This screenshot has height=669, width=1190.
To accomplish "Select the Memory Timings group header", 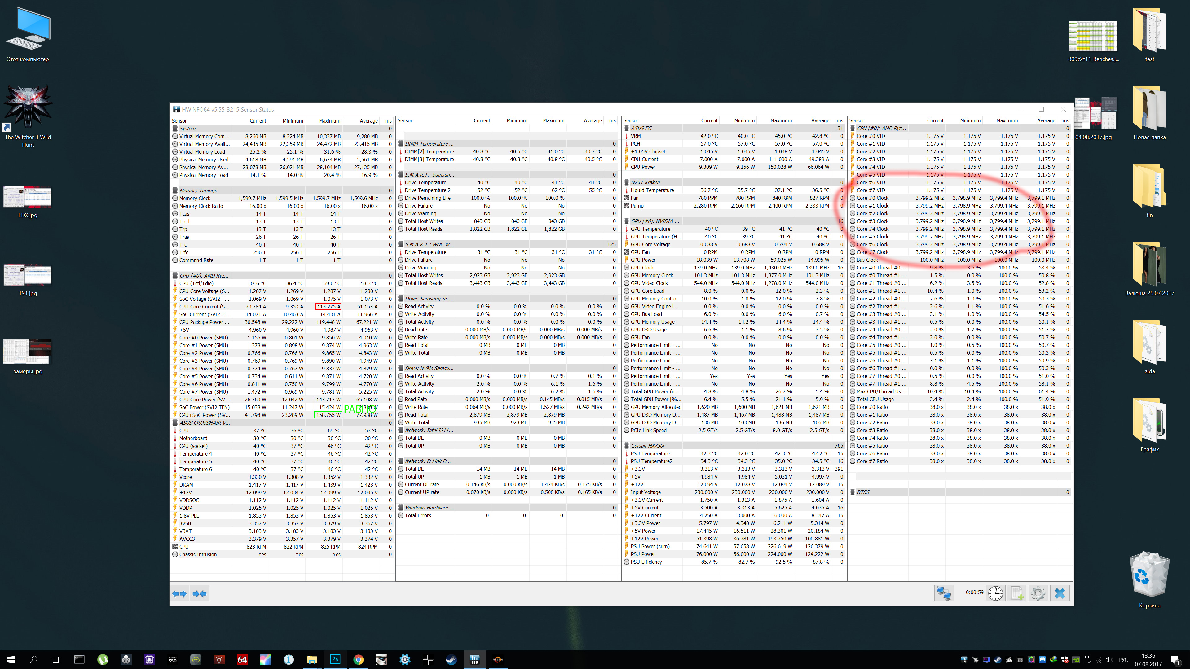I will tap(198, 190).
